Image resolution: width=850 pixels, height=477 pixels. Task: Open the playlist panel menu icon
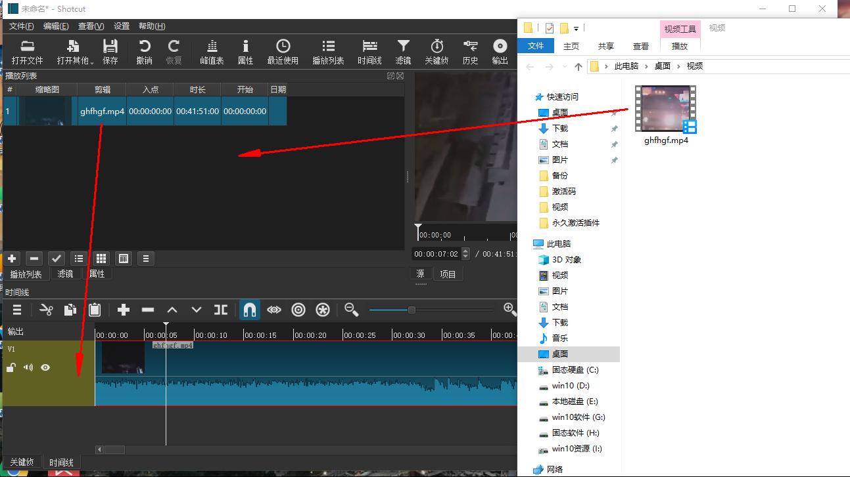tap(145, 259)
